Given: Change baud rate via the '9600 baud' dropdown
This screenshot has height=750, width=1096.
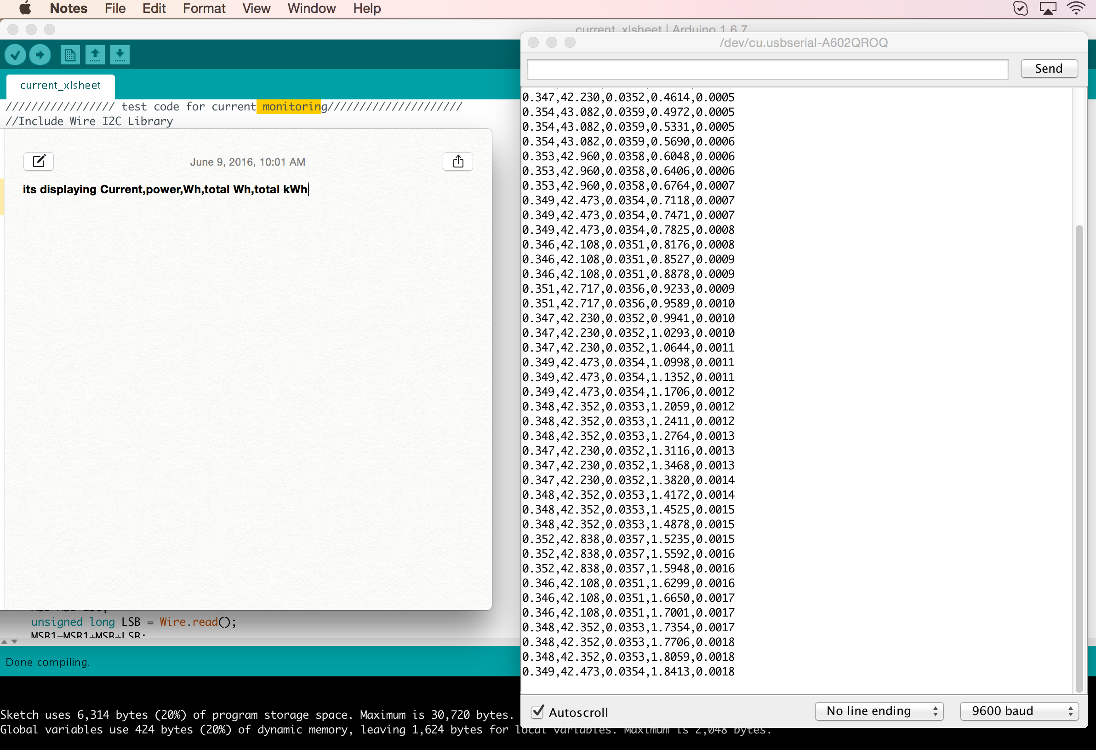Looking at the screenshot, I should coord(1019,711).
